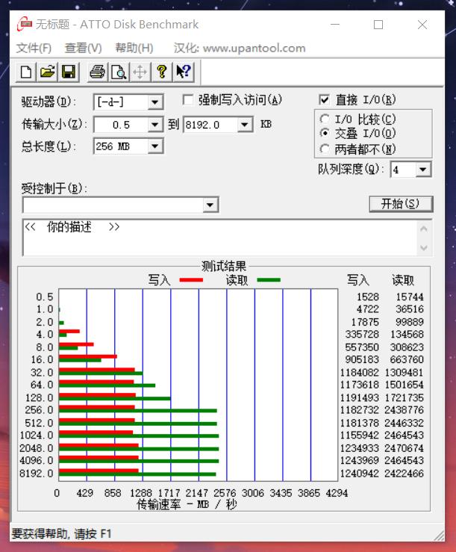
Task: Open print preview magnifier icon
Action: pyautogui.click(x=119, y=72)
